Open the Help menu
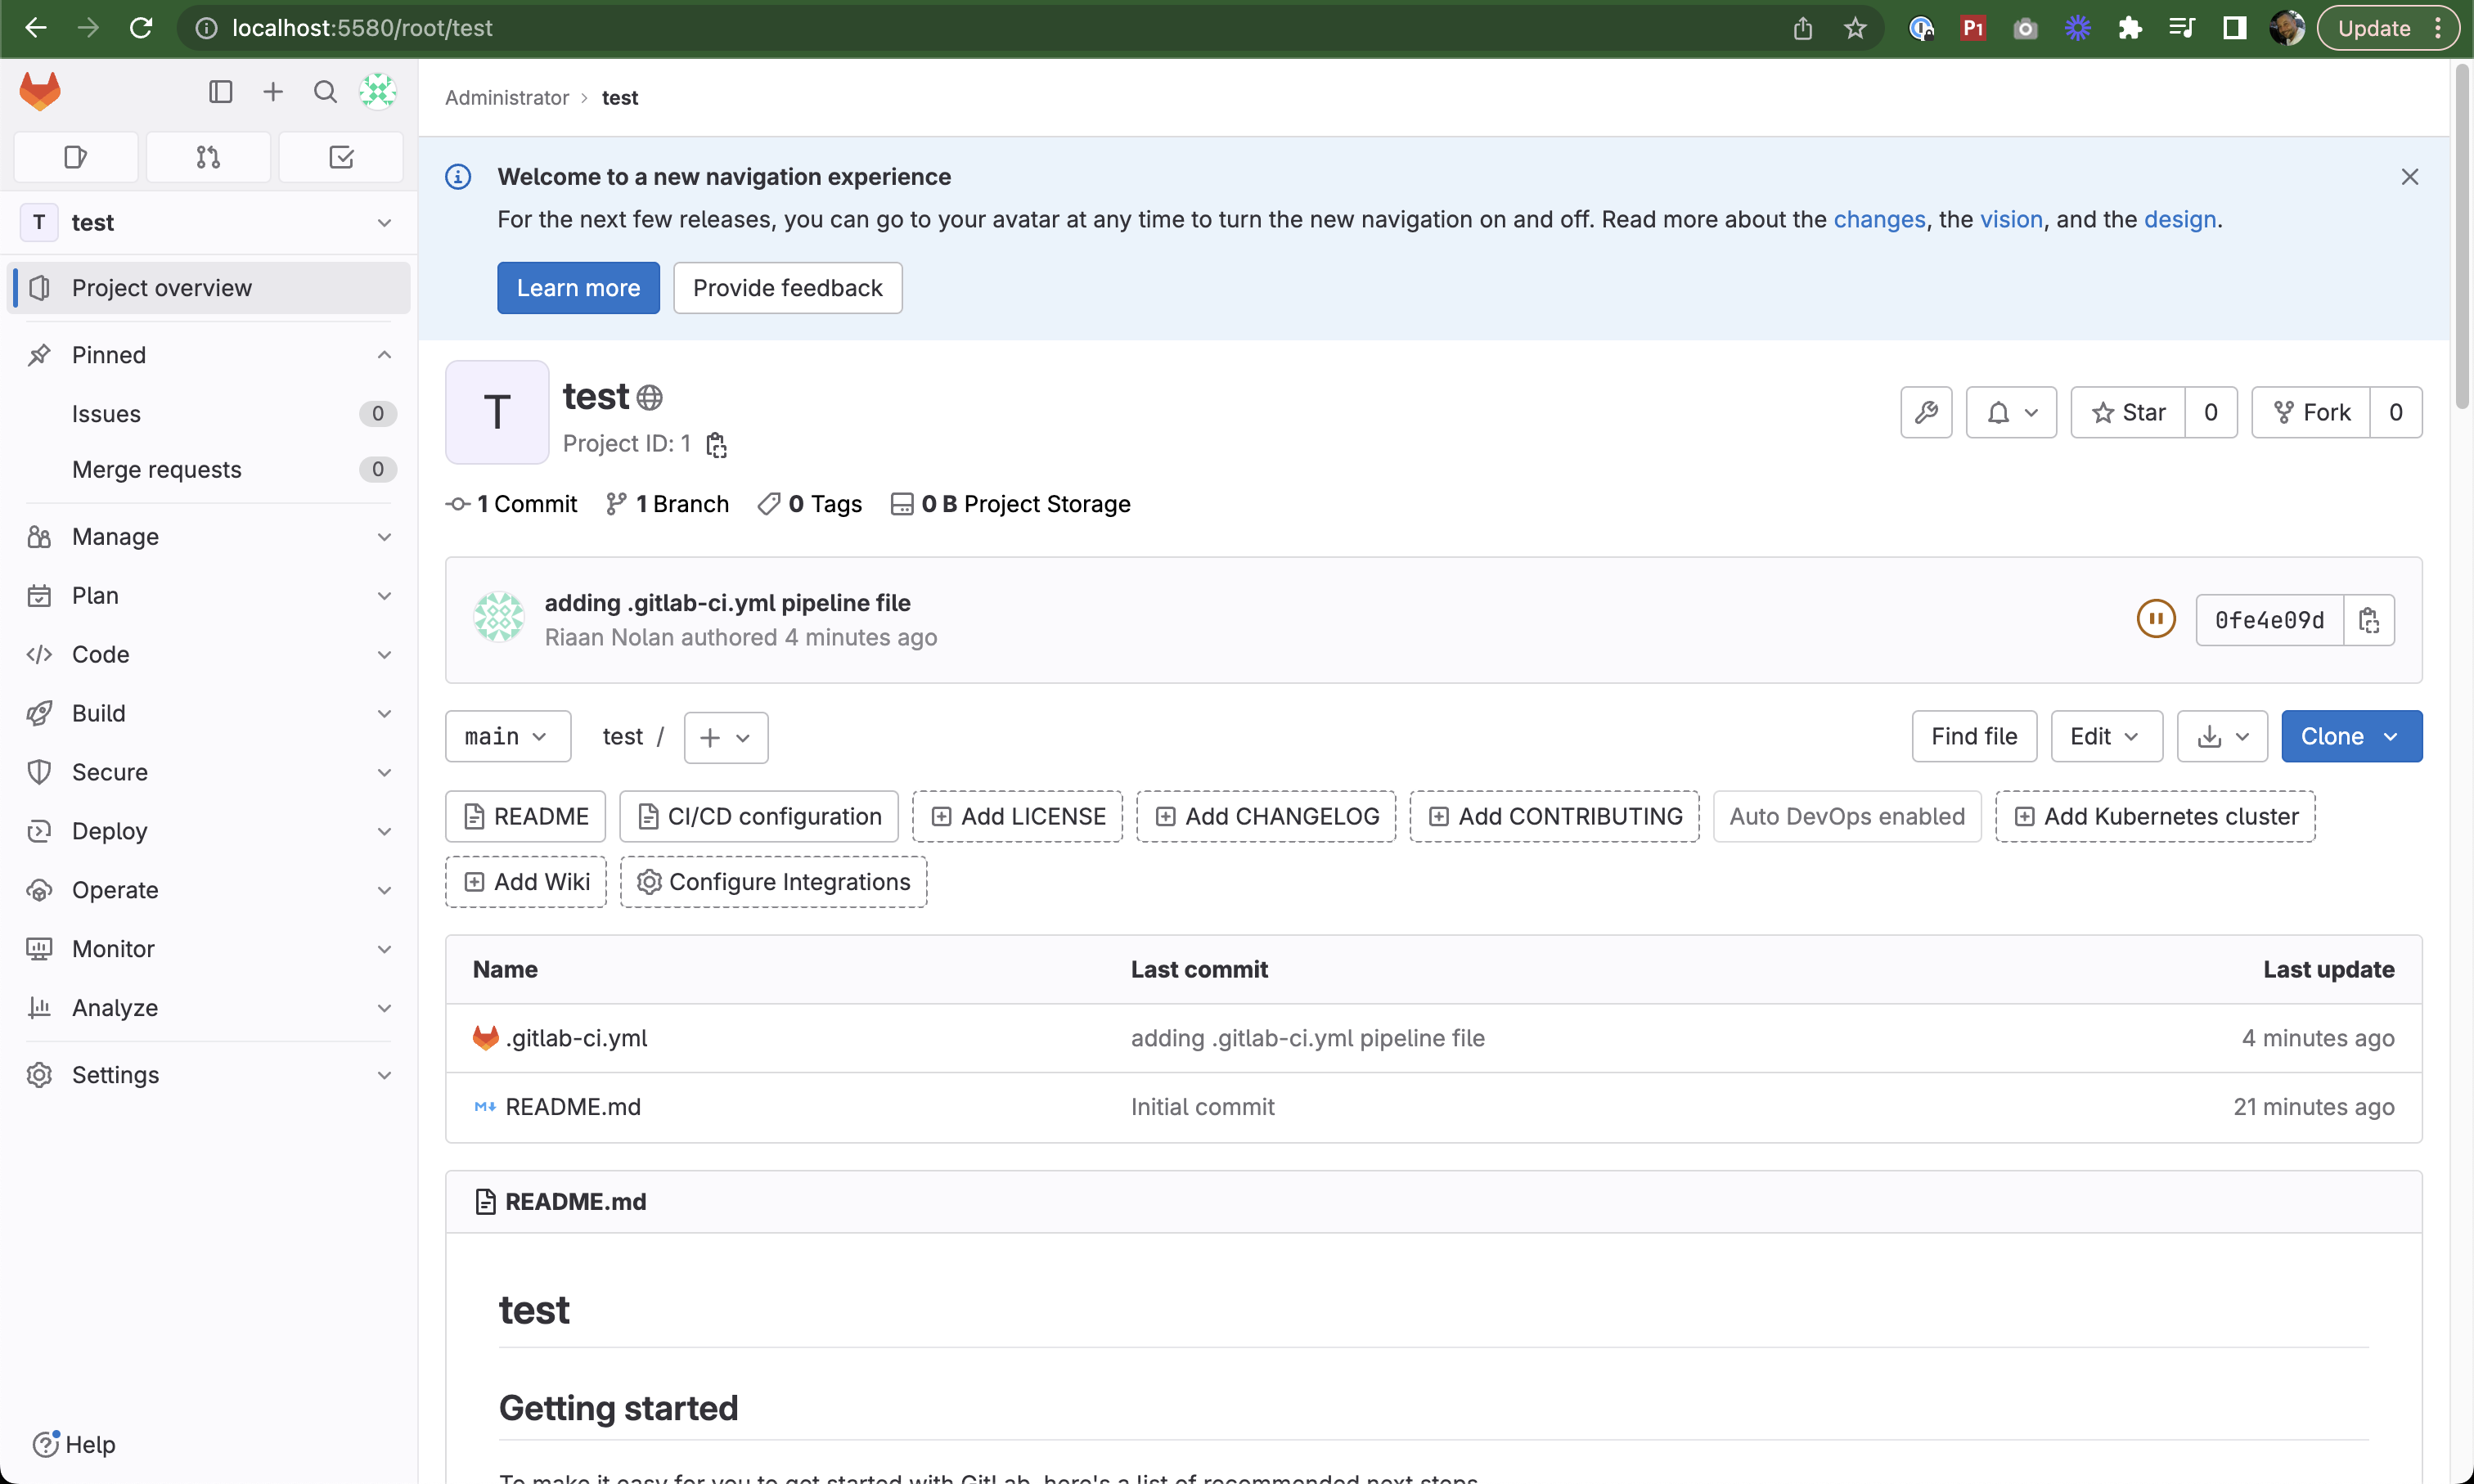Image resolution: width=2474 pixels, height=1484 pixels. pos(74,1445)
